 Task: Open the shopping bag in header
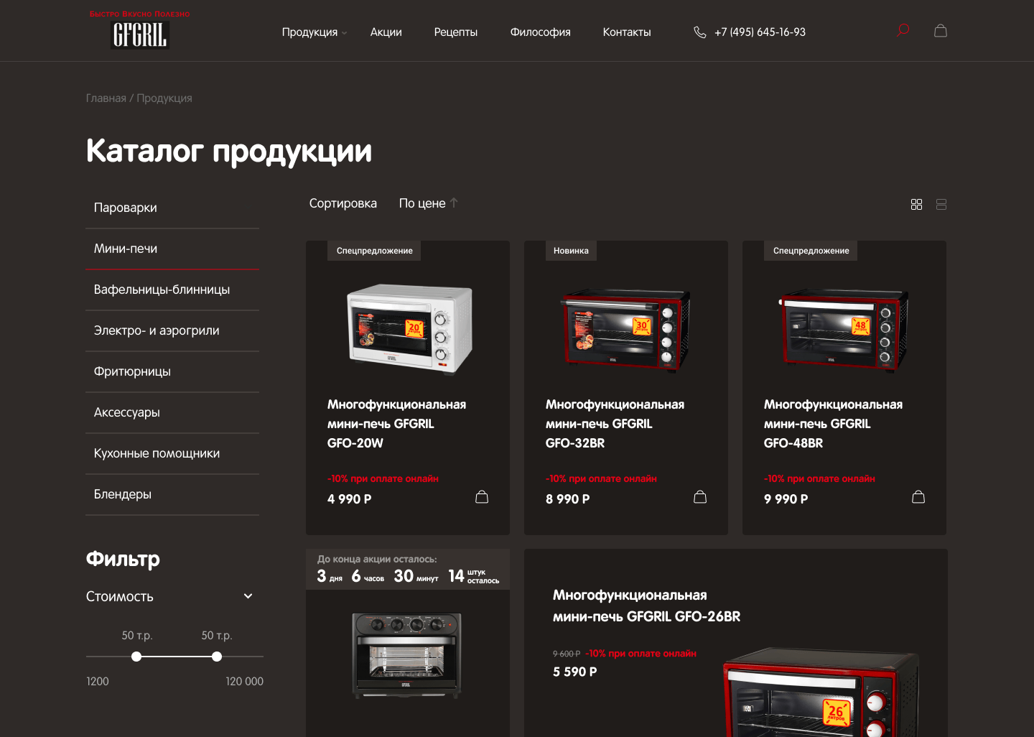click(941, 31)
